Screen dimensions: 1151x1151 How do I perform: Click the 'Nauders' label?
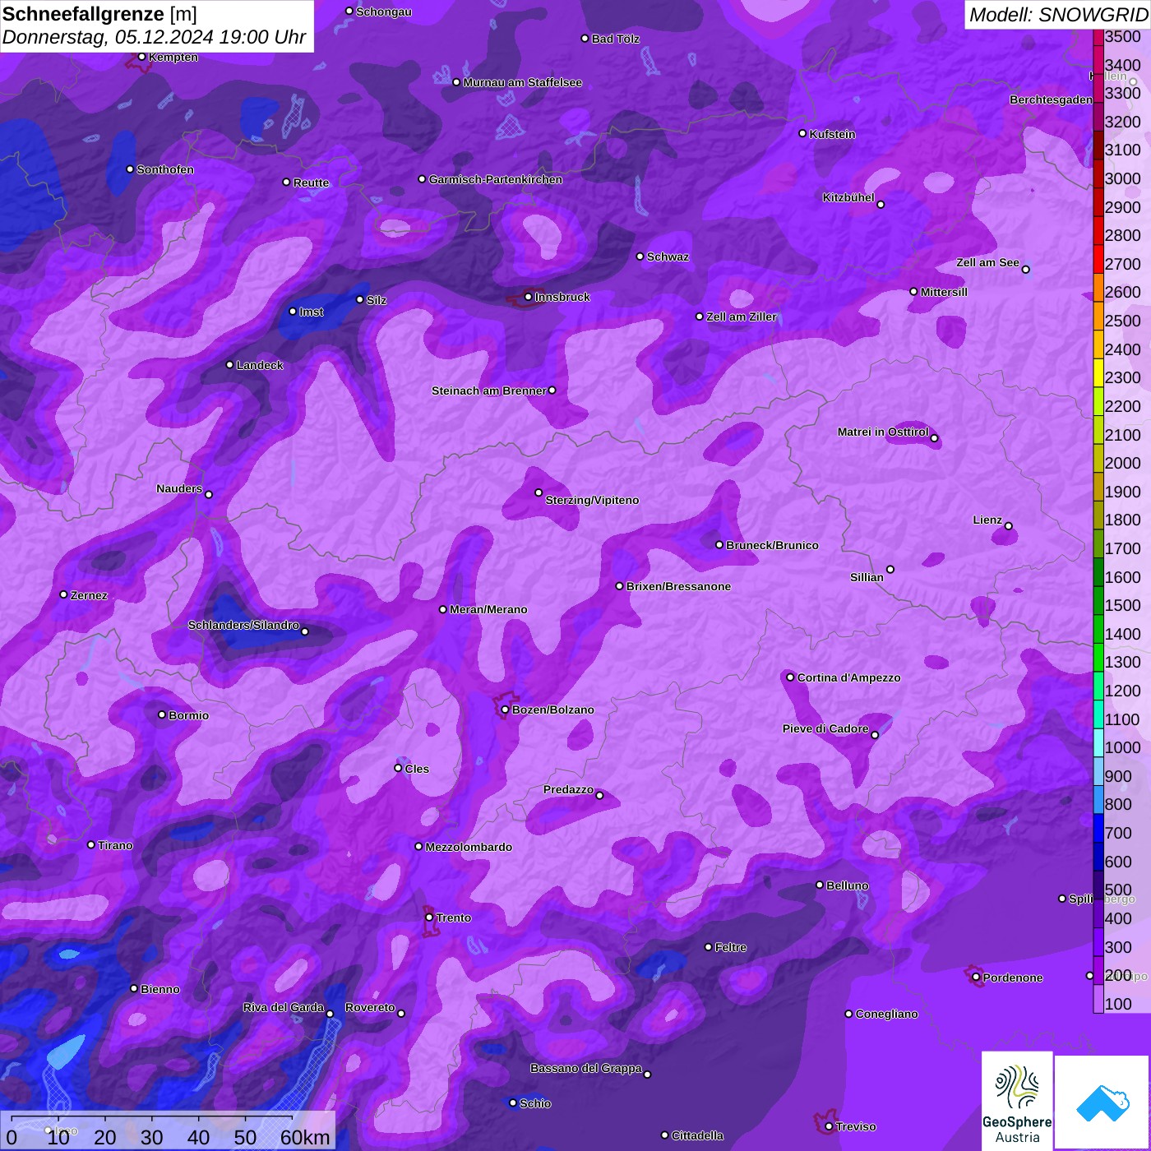point(179,488)
